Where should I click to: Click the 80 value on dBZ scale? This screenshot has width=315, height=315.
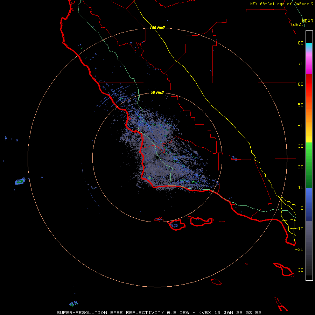(301, 43)
